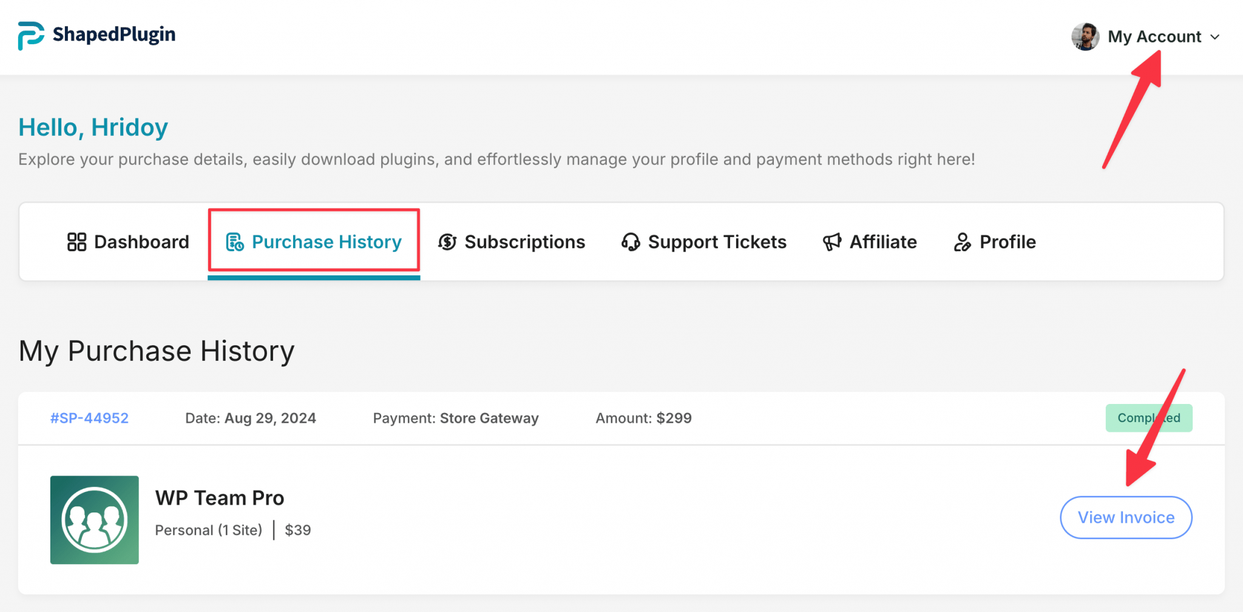1243x612 pixels.
Task: Click the Subscriptions dollar-cycle icon
Action: 447,242
